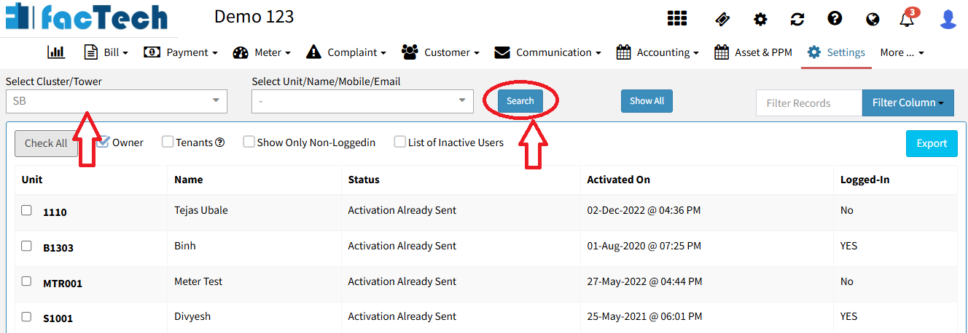Click the Search button

[520, 101]
